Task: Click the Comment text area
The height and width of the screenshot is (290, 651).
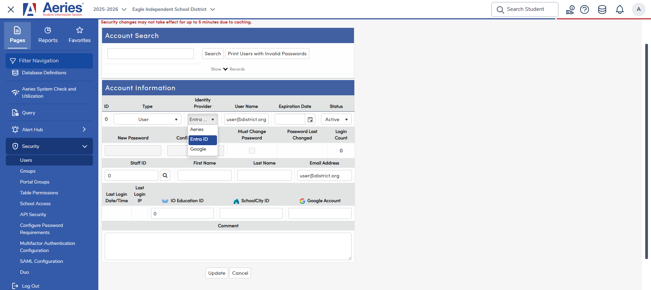Action: point(228,246)
